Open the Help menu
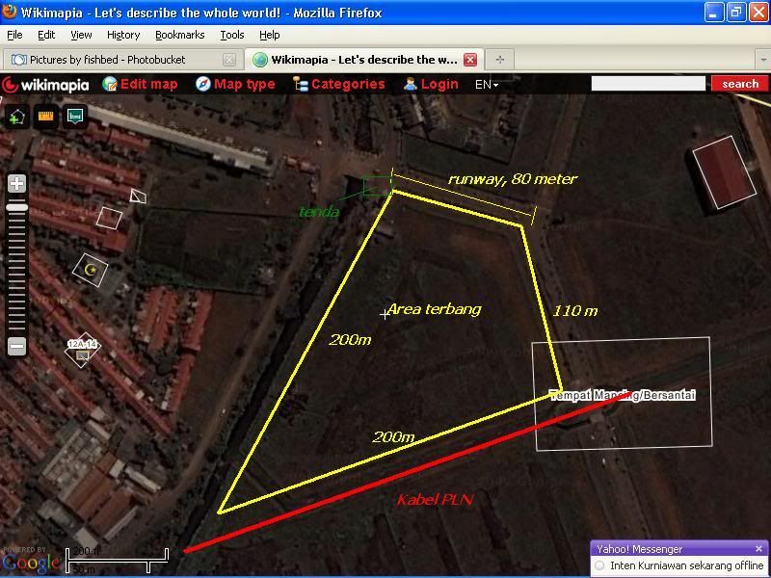The height and width of the screenshot is (578, 771). (270, 35)
